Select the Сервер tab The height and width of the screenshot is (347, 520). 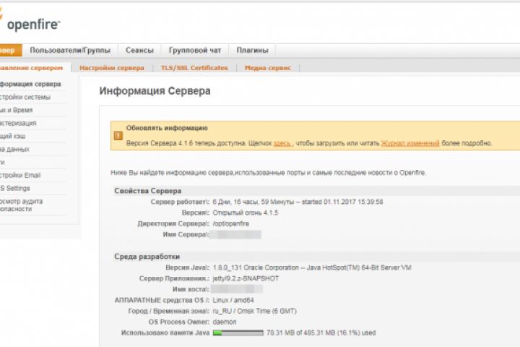point(11,51)
